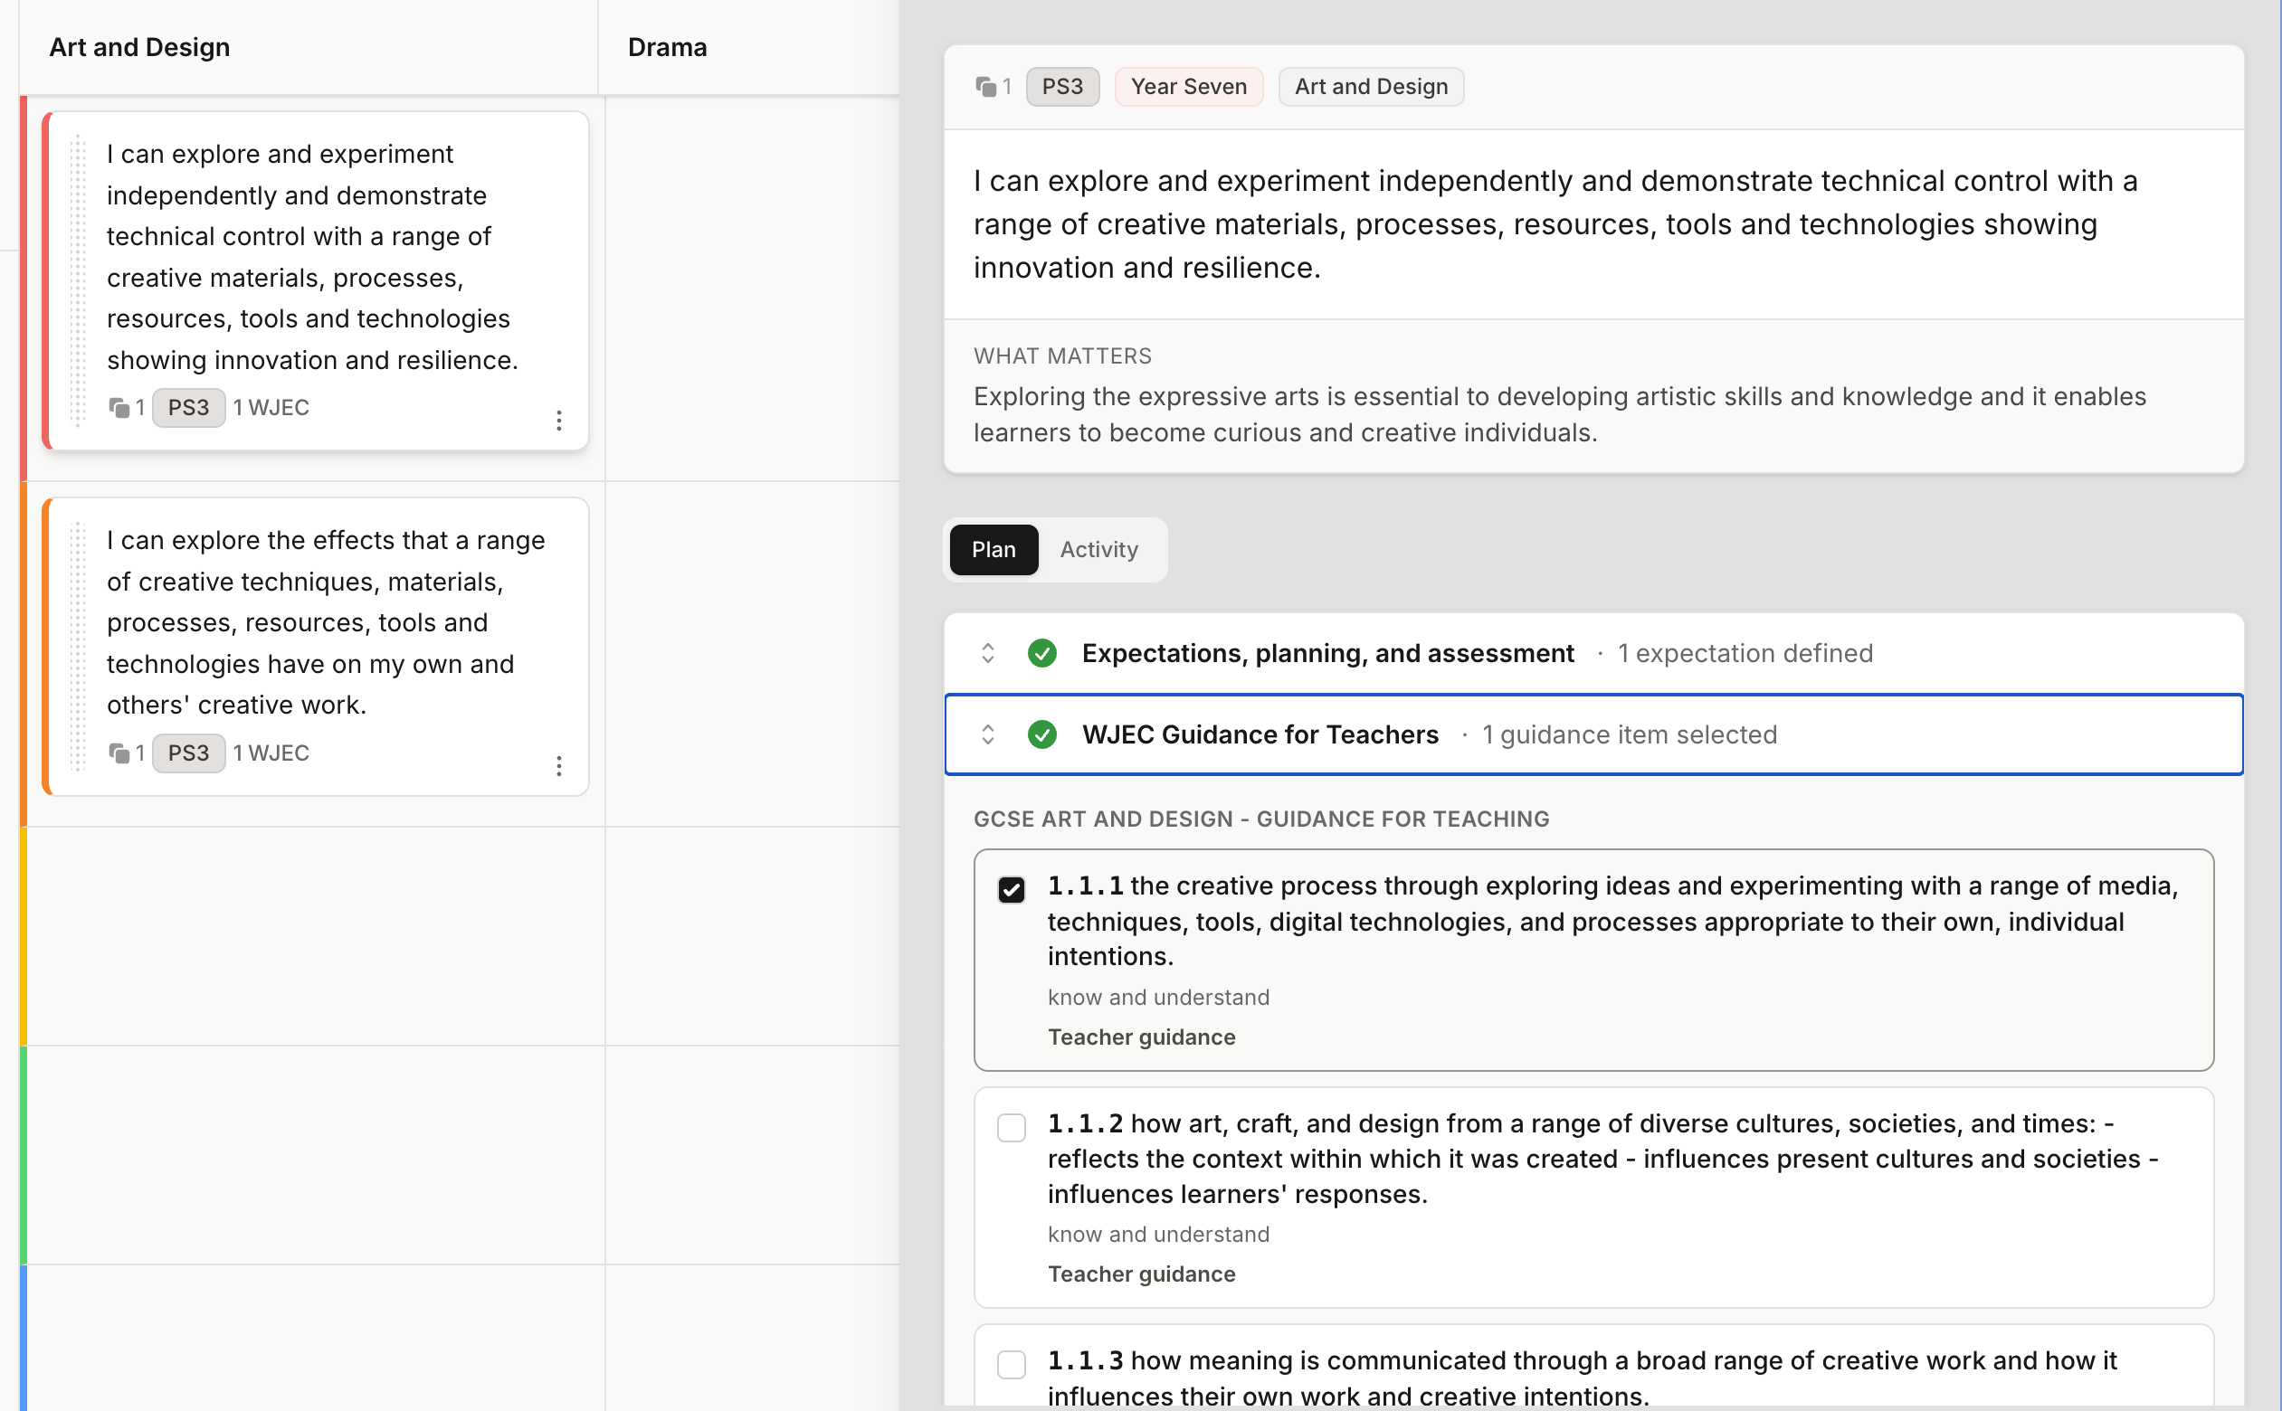2282x1411 pixels.
Task: Switch to the Activity tab
Action: (x=1098, y=550)
